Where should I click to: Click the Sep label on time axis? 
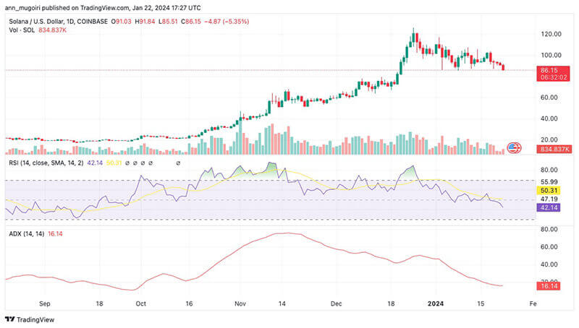click(x=45, y=303)
